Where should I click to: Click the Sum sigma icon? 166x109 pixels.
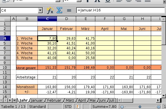(59, 10)
